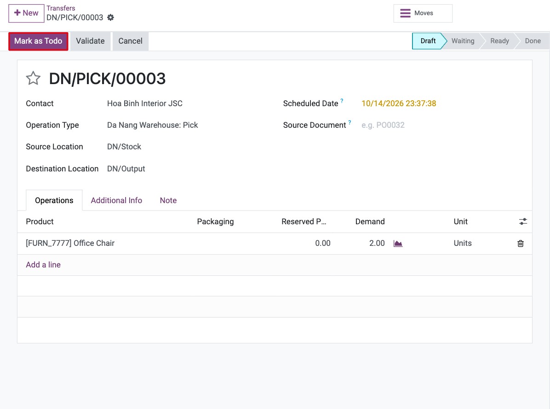Go back to Transfers breadcrumb

[61, 8]
